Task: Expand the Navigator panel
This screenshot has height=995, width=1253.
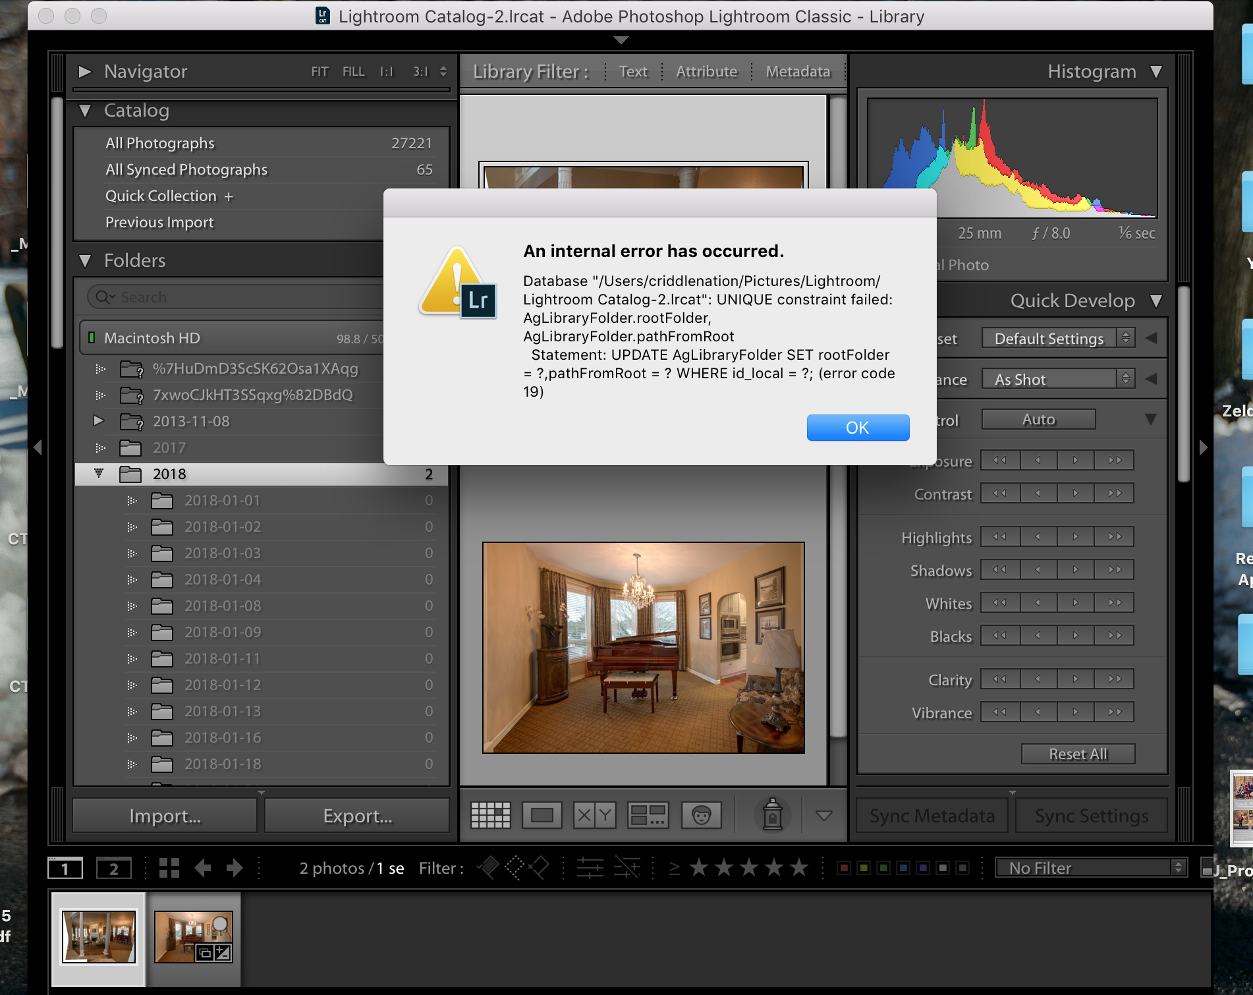Action: coord(85,71)
